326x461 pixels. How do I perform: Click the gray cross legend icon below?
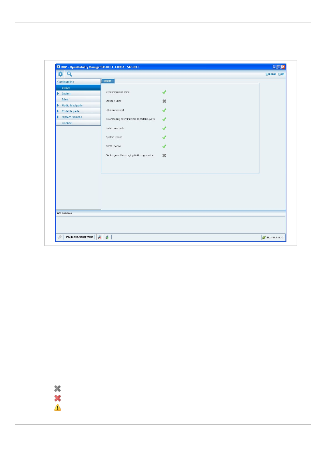point(58,389)
